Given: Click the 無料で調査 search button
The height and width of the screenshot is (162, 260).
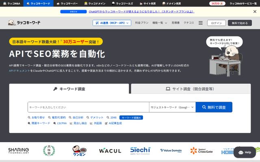Looking at the screenshot, I should 214,107.
